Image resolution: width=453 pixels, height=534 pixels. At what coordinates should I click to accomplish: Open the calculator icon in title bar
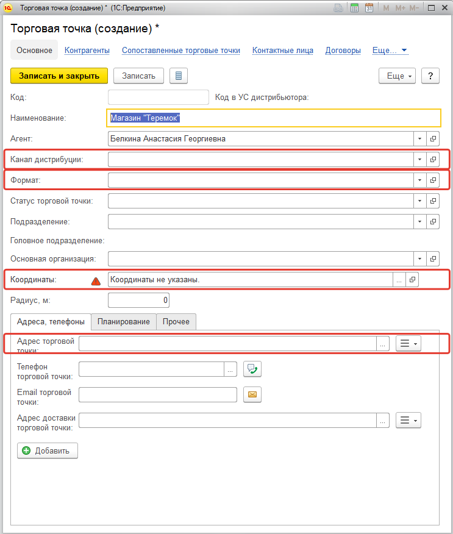coord(354,8)
